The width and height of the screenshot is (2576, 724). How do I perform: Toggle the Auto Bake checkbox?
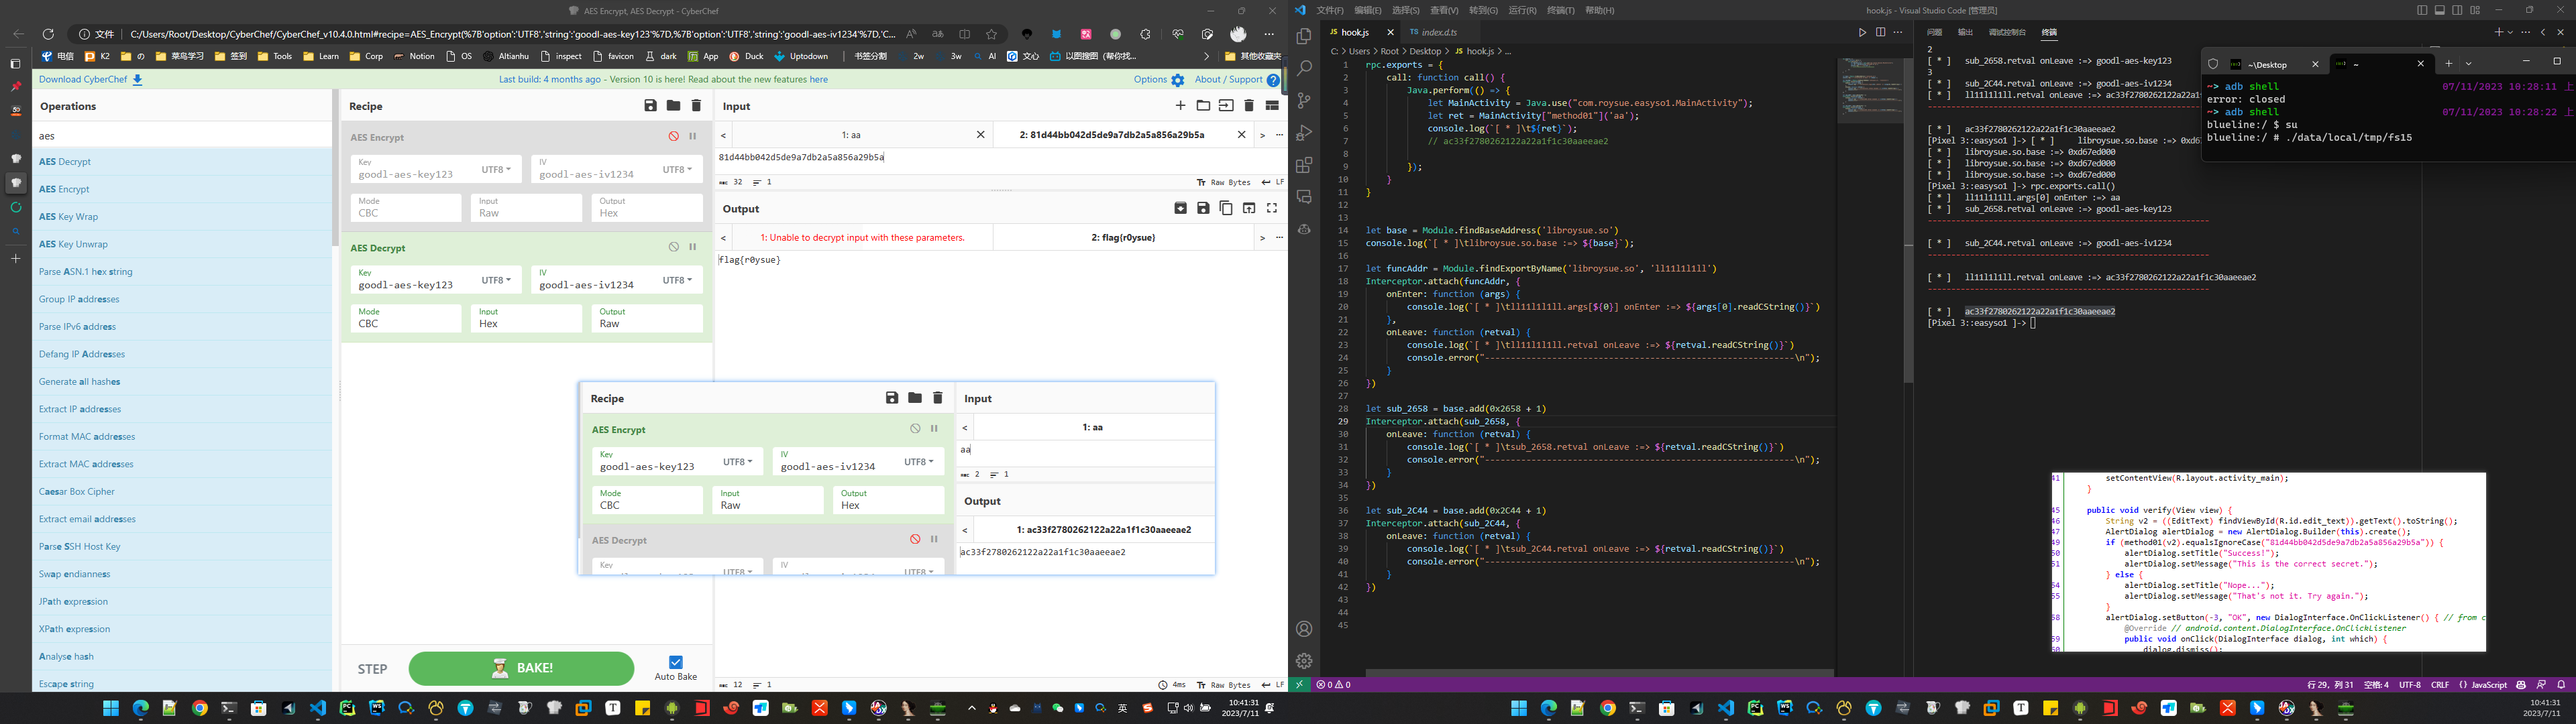[x=676, y=662]
